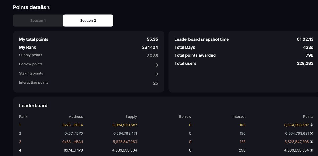This screenshot has width=318, height=156.
Task: Click the Borrow column header
Action: point(185,116)
